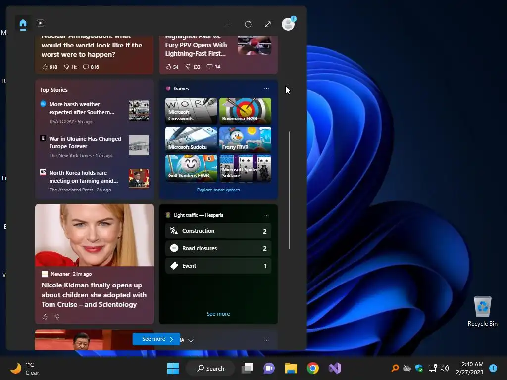Open the Event traffic row
507x380 pixels.
pos(218,266)
